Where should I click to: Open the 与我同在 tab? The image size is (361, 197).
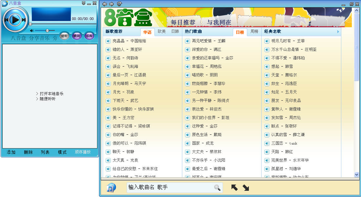[x=219, y=22]
